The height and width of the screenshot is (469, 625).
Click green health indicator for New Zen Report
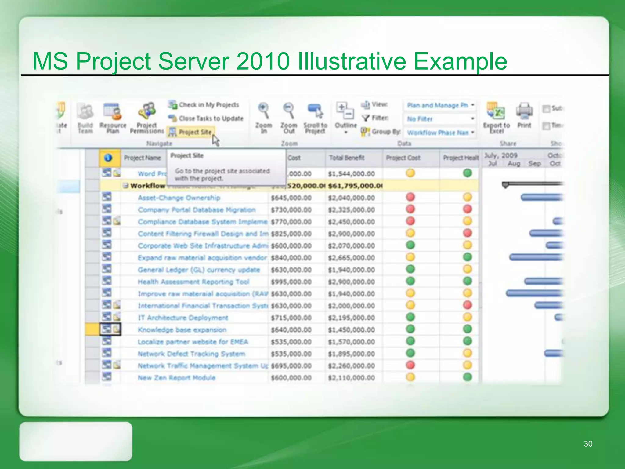(468, 377)
